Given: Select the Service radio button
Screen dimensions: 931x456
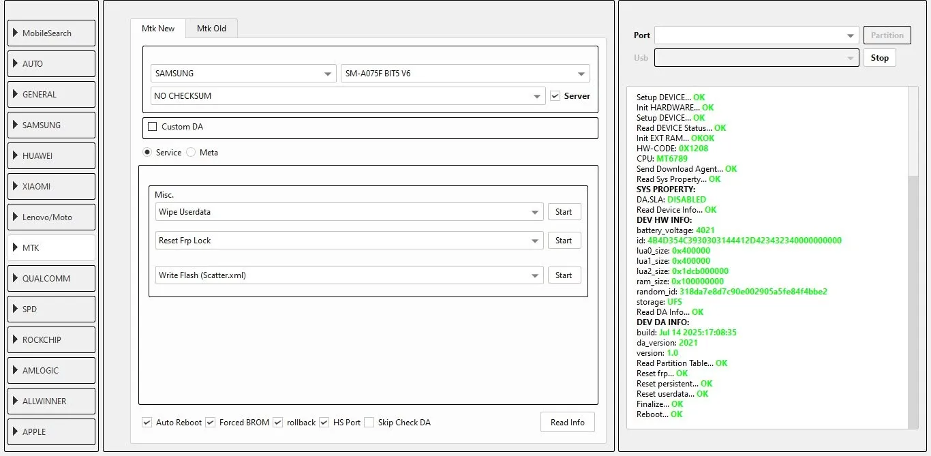Looking at the screenshot, I should pyautogui.click(x=147, y=153).
